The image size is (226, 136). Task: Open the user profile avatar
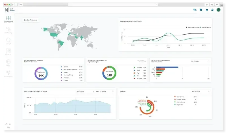(218, 10)
